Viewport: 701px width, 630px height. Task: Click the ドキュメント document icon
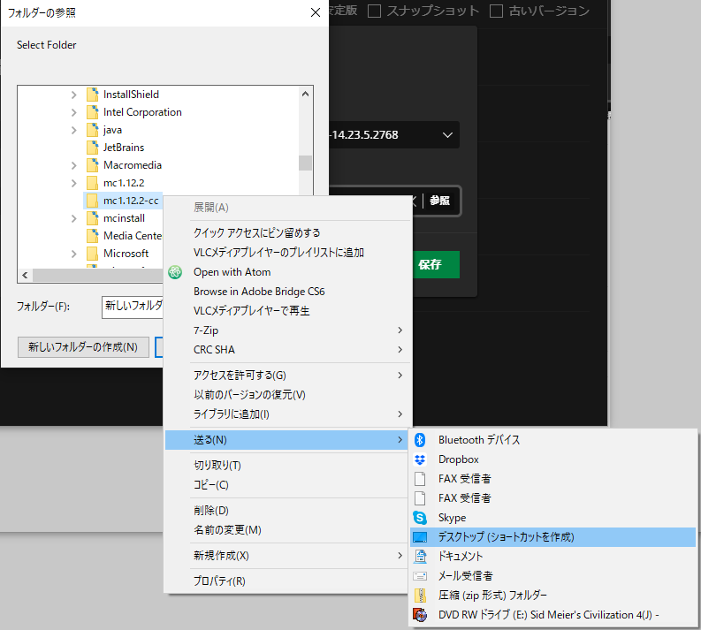[x=420, y=557]
